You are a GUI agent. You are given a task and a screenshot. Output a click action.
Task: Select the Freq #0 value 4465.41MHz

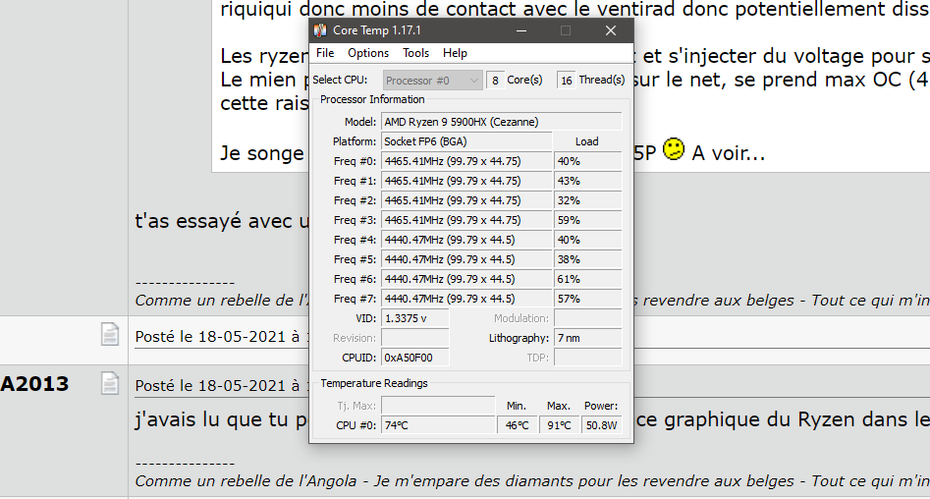pyautogui.click(x=466, y=161)
